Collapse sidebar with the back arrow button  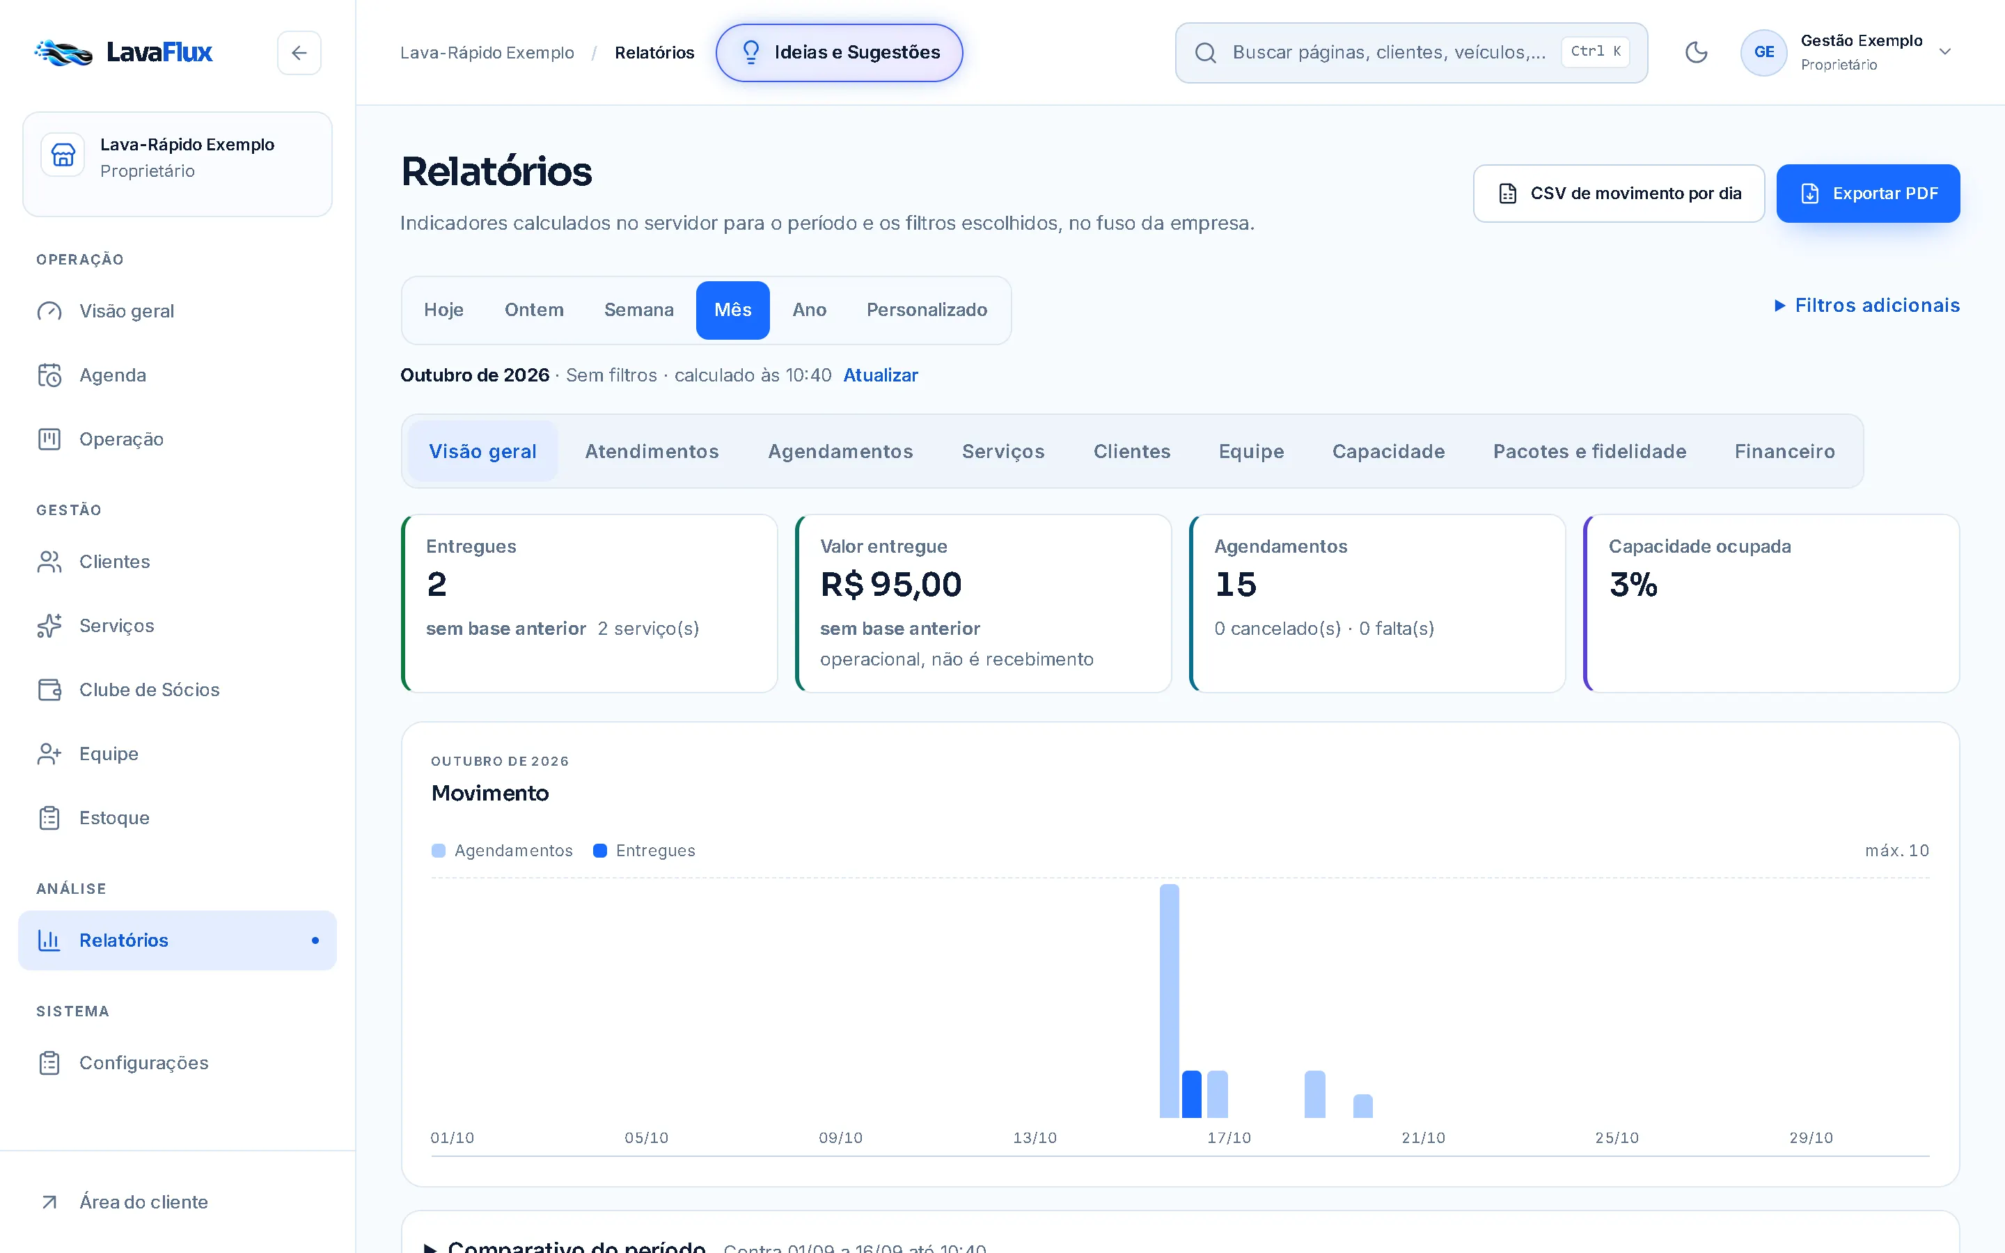tap(299, 53)
